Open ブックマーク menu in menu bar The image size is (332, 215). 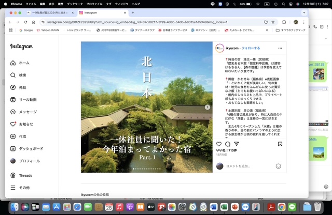click(74, 4)
